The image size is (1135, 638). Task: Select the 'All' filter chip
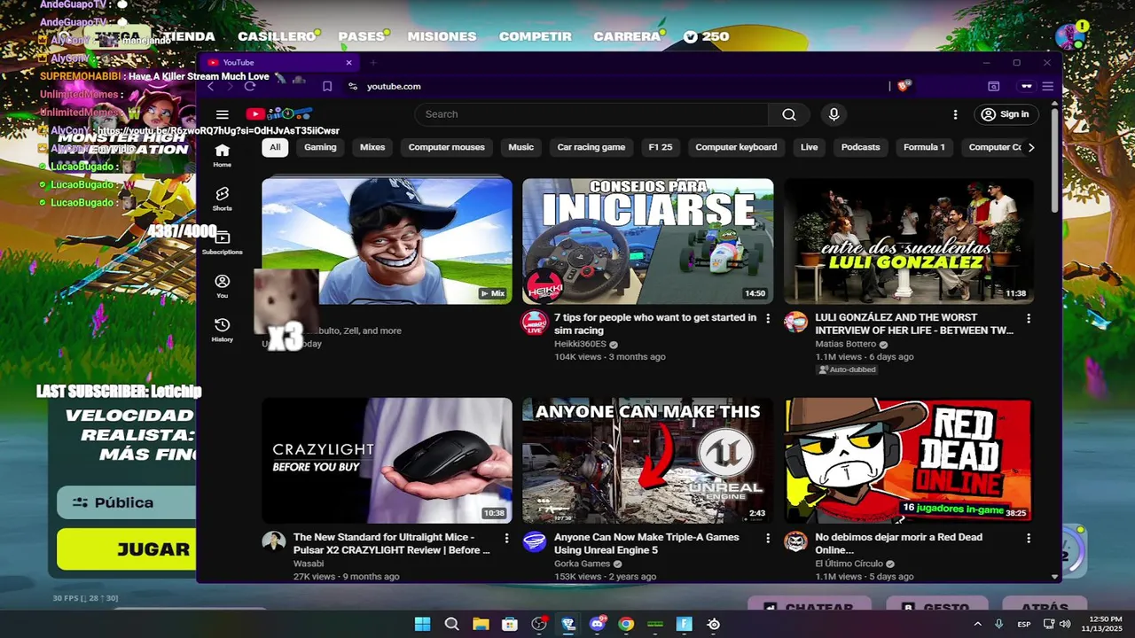click(x=275, y=147)
